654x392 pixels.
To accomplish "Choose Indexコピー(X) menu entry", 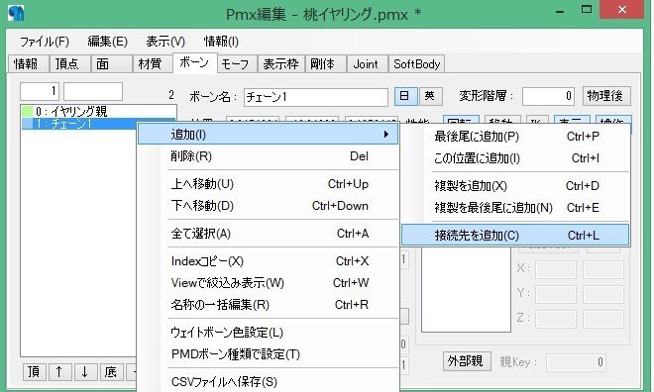I will click(x=269, y=261).
